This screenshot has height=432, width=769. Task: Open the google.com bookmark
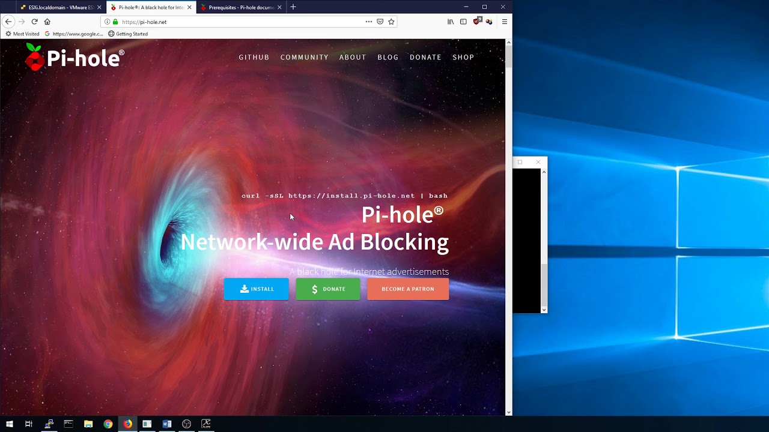[x=74, y=34]
